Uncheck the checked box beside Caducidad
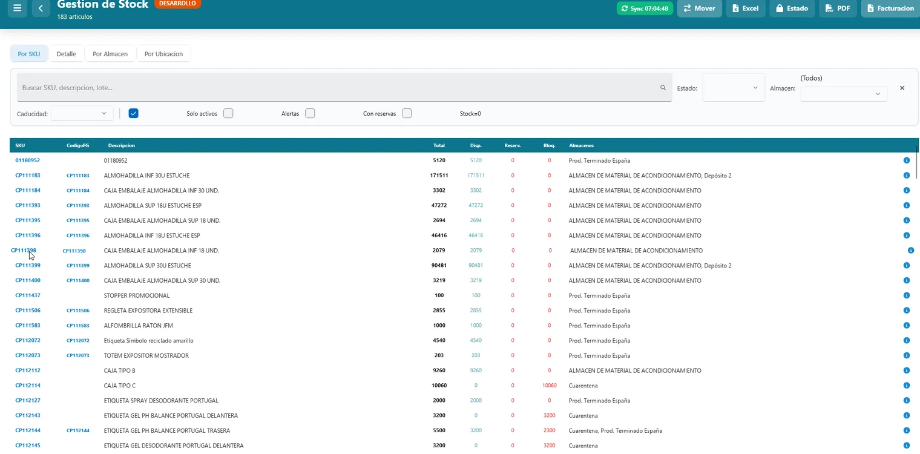 [134, 113]
